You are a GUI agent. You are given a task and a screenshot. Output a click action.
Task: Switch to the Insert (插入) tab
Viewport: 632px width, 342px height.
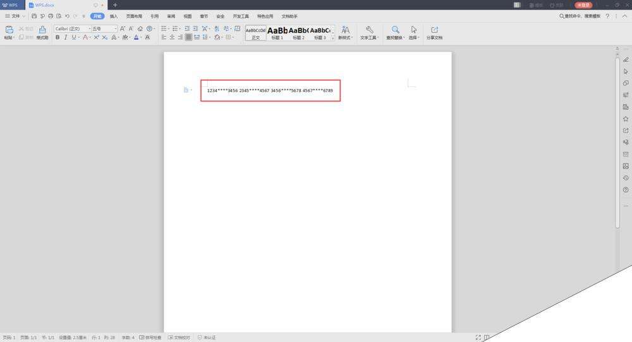tap(114, 16)
